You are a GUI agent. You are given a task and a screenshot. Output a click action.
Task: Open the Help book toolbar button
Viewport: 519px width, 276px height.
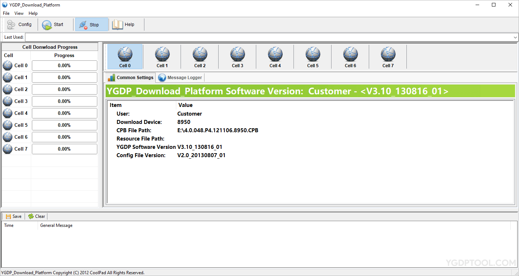click(x=124, y=25)
